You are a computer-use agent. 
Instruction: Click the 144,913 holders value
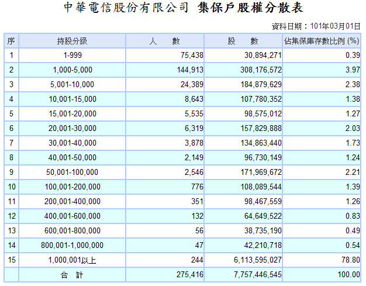tap(190, 70)
